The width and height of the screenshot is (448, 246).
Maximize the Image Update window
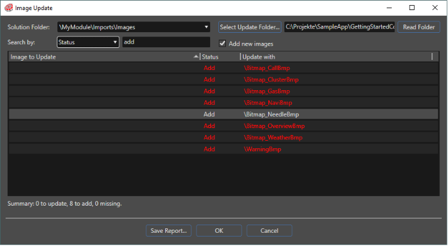(412, 8)
